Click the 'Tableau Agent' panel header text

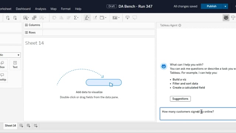point(169,25)
